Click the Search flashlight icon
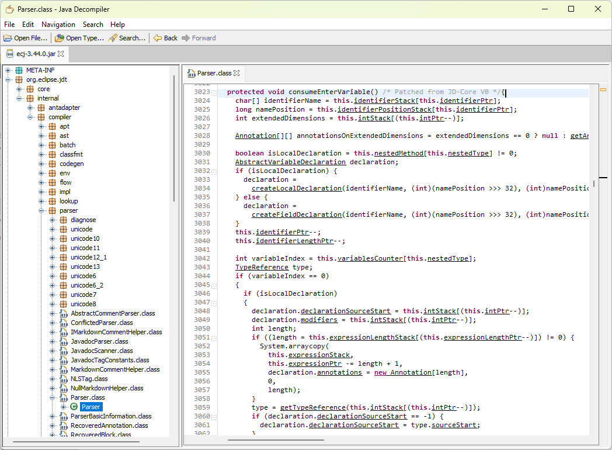Image resolution: width=612 pixels, height=450 pixels. coord(113,38)
